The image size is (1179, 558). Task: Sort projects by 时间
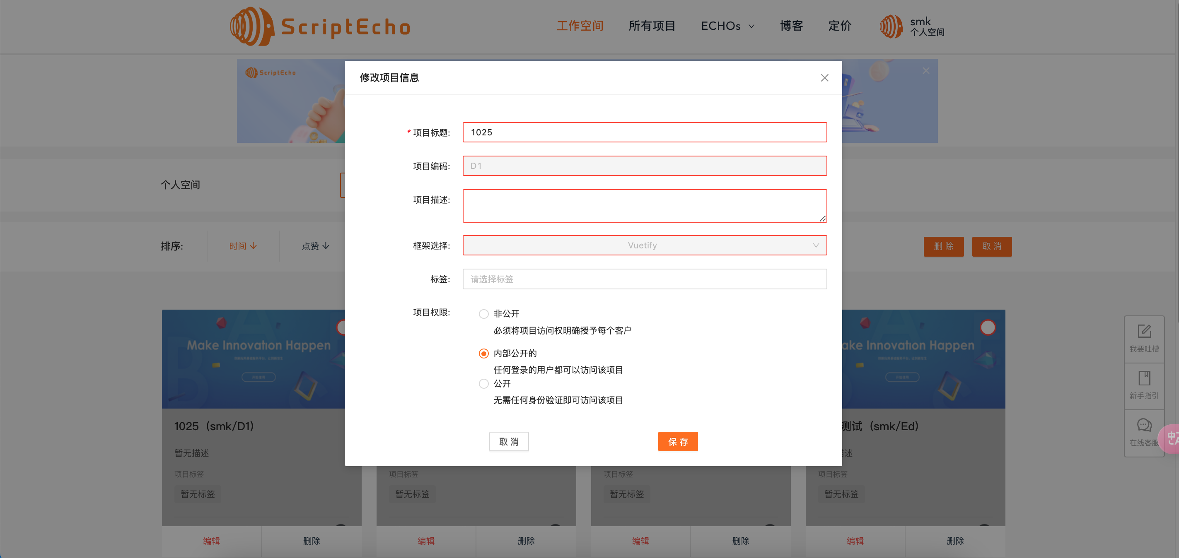point(243,246)
